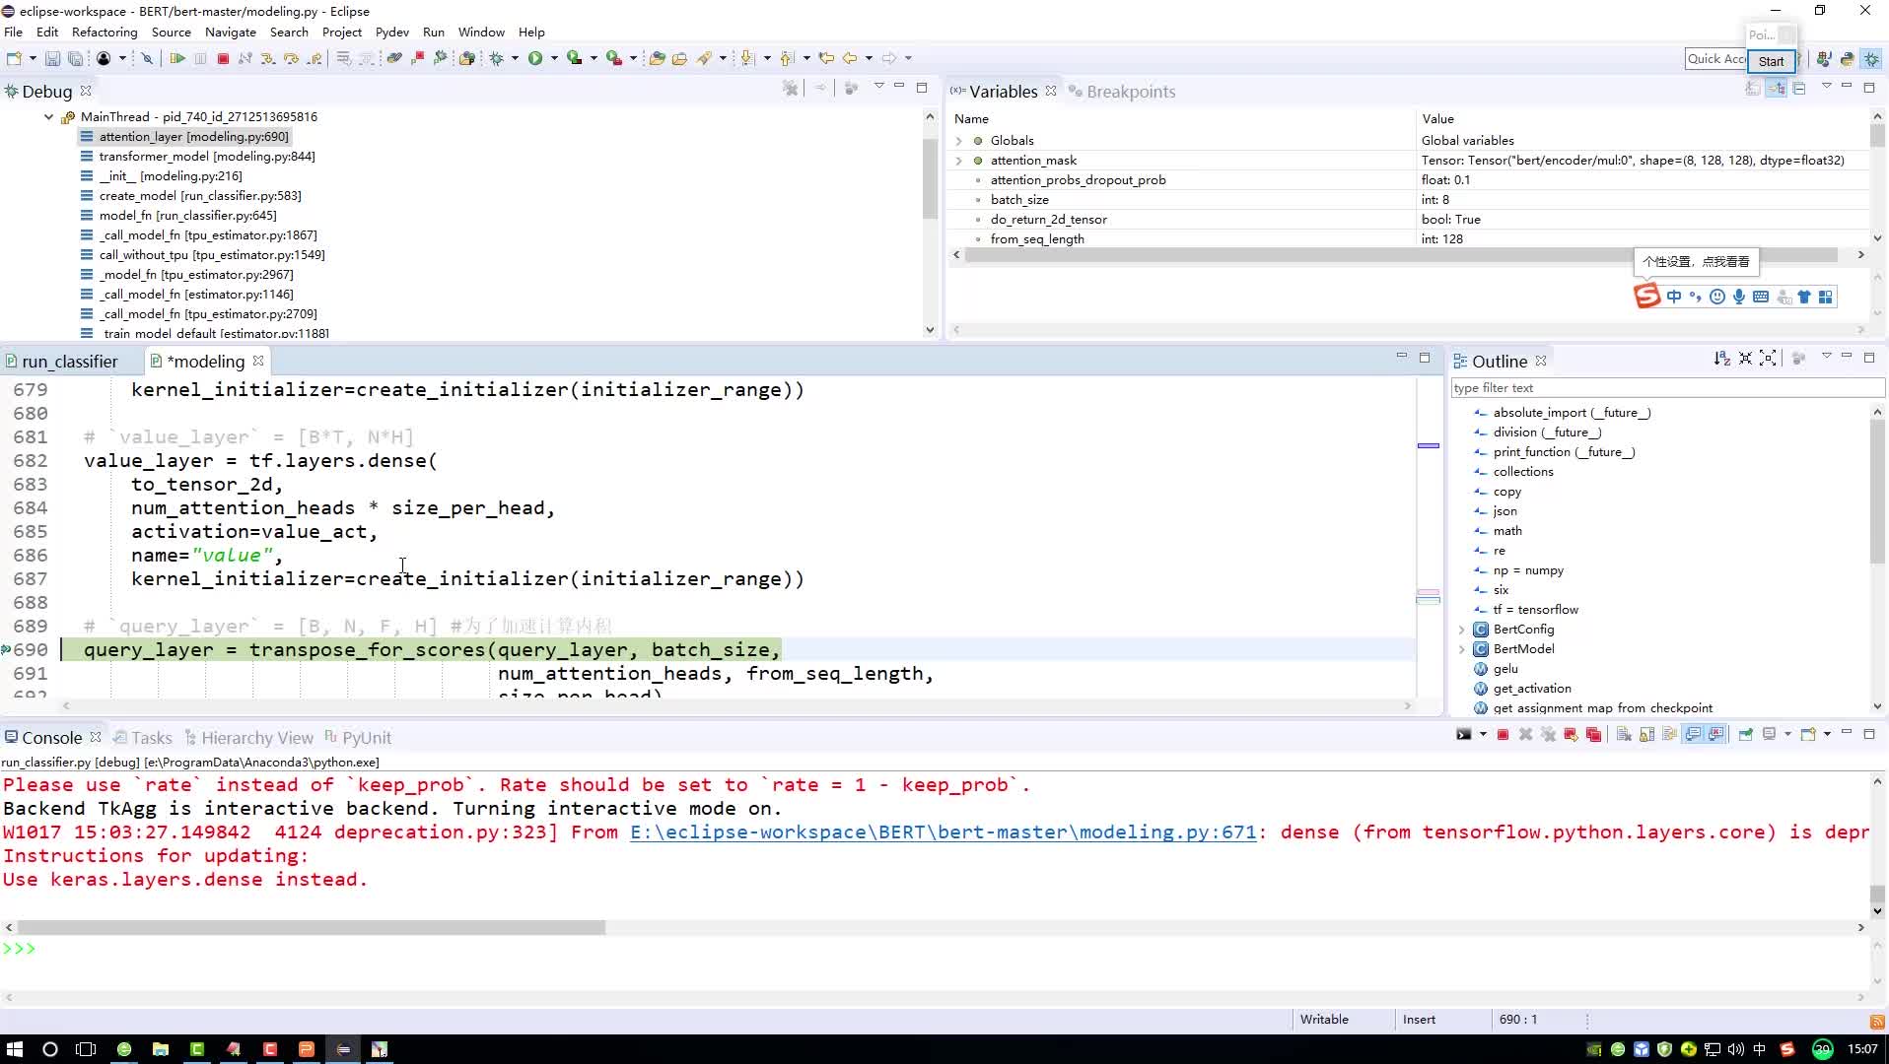
Task: Click the Step Into toolbar icon
Action: click(x=268, y=59)
